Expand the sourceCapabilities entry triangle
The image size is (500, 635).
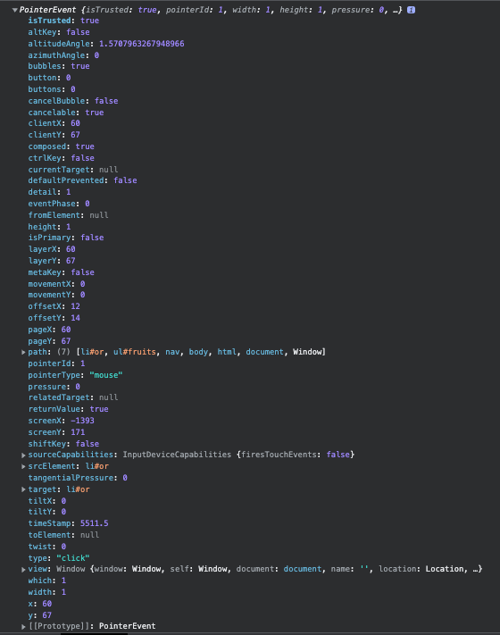(x=23, y=455)
